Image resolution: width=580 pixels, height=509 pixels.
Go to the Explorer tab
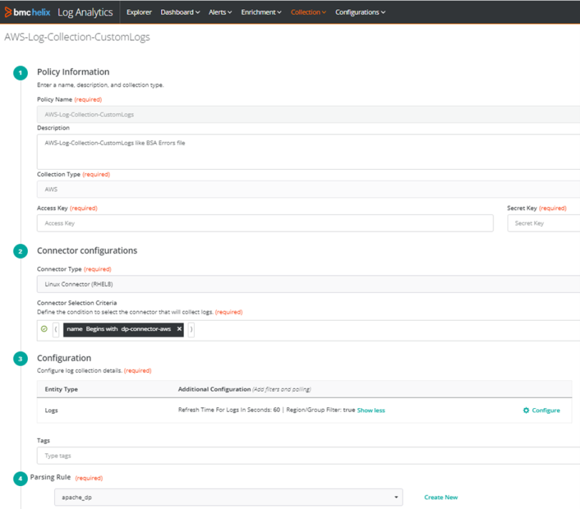click(x=139, y=12)
